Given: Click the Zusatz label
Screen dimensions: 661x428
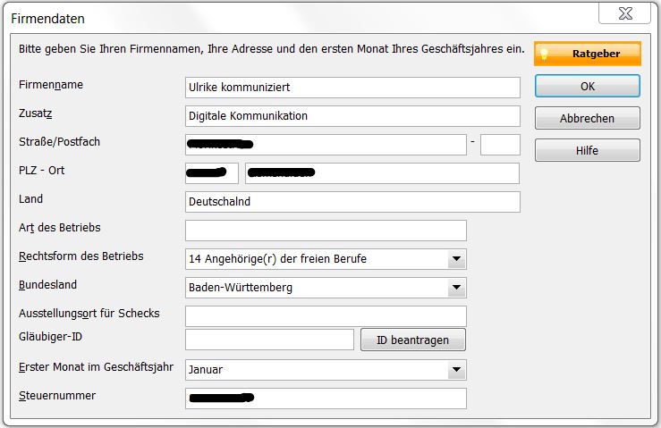Looking at the screenshot, I should [36, 113].
